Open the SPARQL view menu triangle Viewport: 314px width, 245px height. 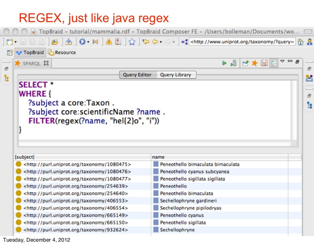tap(282, 61)
